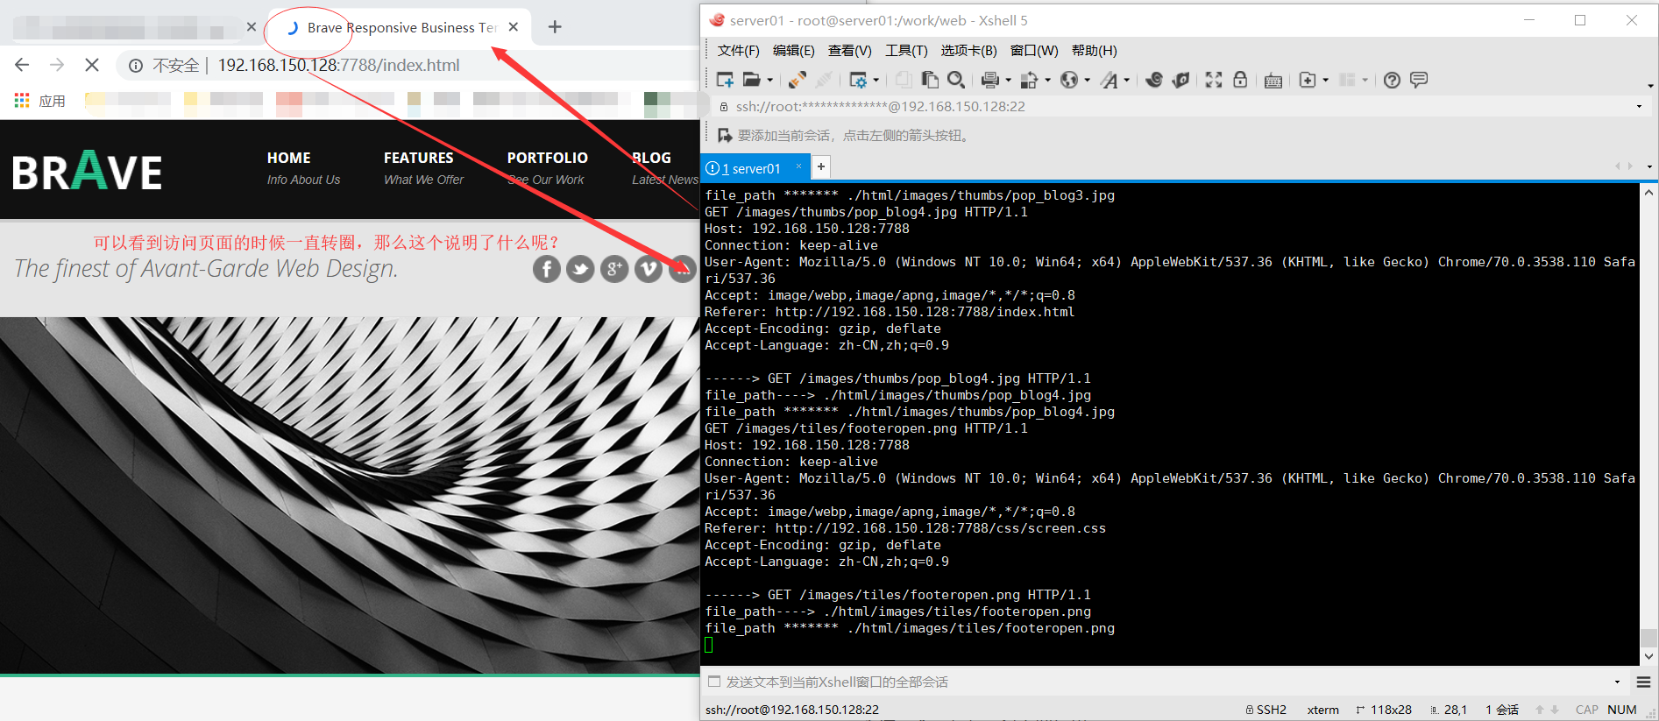Image resolution: width=1659 pixels, height=721 pixels.
Task: Stop page loading in browser
Action: [92, 65]
